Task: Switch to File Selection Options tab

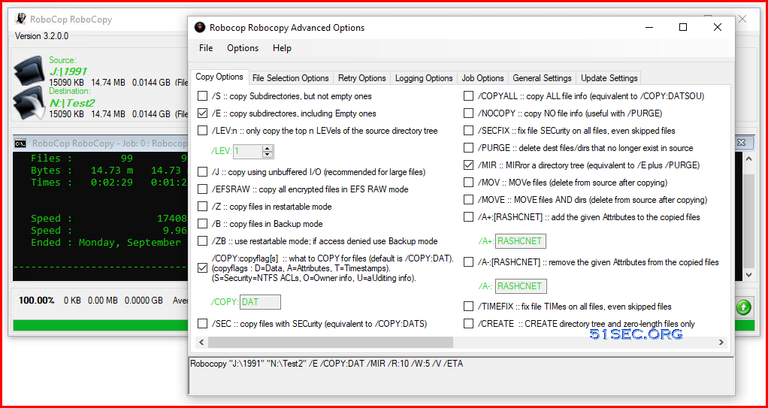Action: tap(291, 78)
